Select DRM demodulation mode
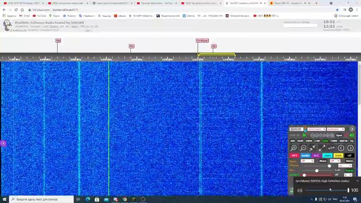 (309, 141)
